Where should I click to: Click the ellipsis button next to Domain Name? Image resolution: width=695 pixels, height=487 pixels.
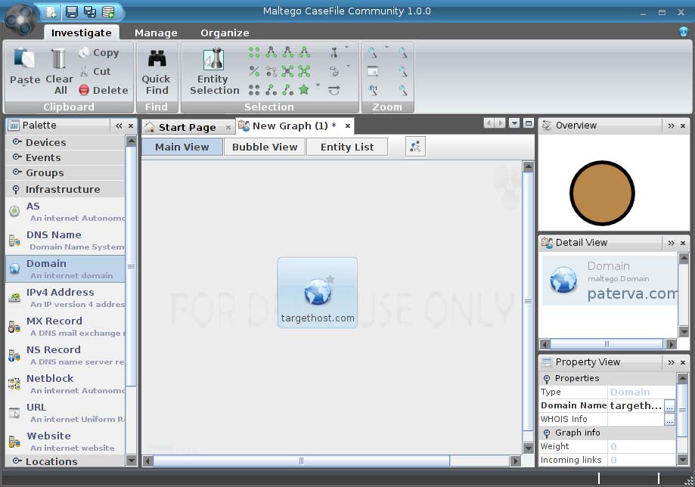pyautogui.click(x=669, y=406)
